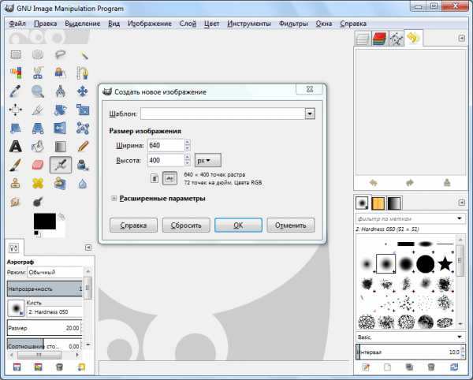The height and width of the screenshot is (380, 473).
Task: Select the Dodge/Burn tool
Action: pyautogui.click(x=38, y=202)
